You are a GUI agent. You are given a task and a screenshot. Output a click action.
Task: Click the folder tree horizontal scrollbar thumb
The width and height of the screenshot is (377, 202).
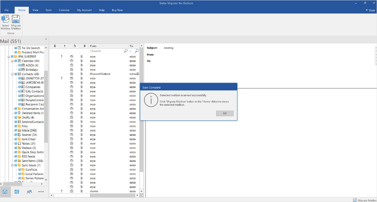coord(13,184)
